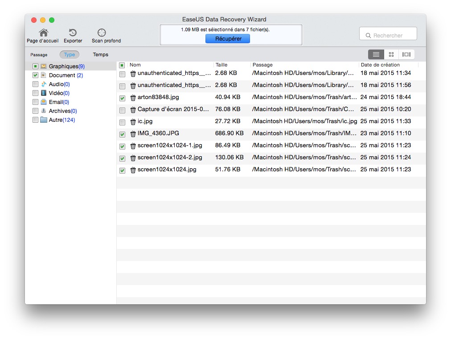The width and height of the screenshot is (451, 340).
Task: Check the Autre category checkbox
Action: click(35, 120)
